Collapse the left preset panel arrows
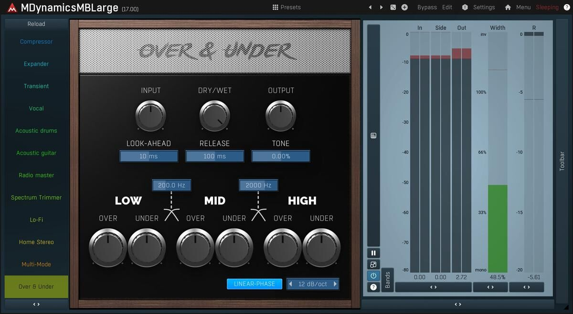Image resolution: width=573 pixels, height=314 pixels. [36, 304]
